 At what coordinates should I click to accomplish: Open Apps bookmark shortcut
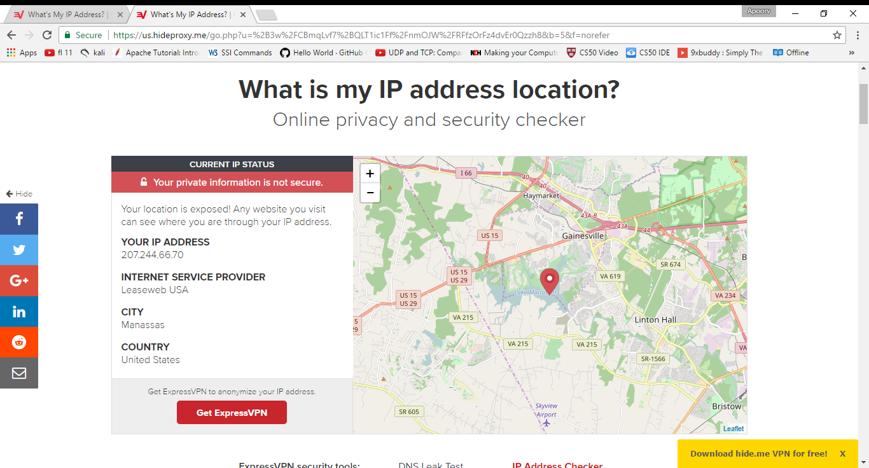tap(22, 53)
